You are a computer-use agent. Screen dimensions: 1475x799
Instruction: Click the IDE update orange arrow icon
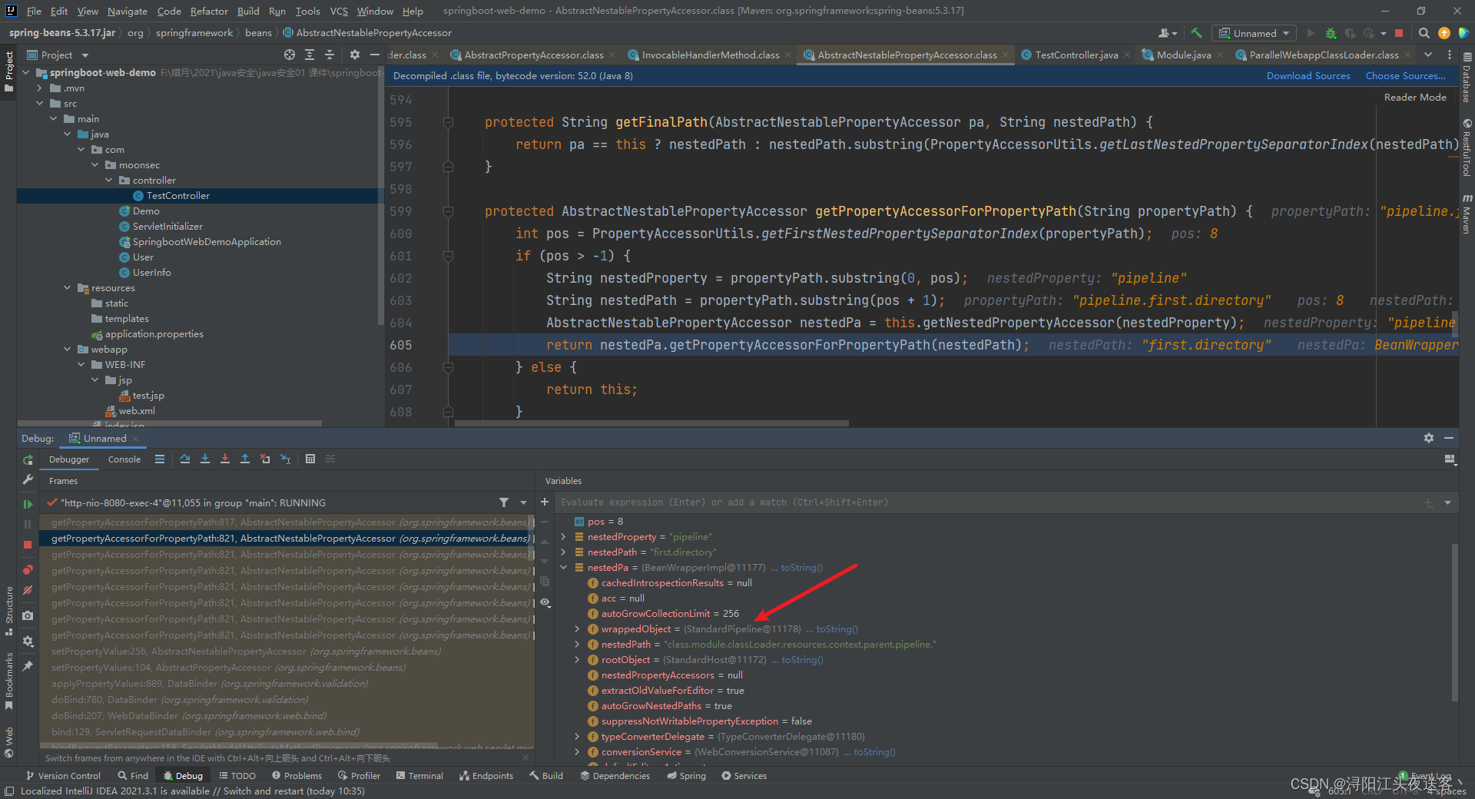coord(1444,33)
